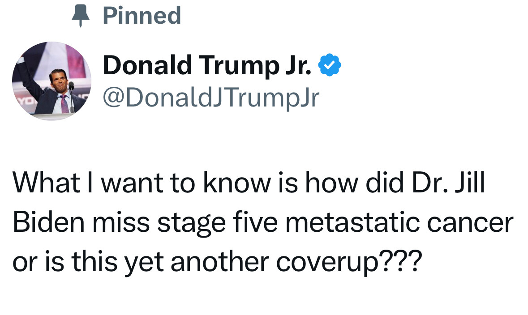Click the word "coverup???" in the tweet
The height and width of the screenshot is (315, 528).
coord(348,261)
